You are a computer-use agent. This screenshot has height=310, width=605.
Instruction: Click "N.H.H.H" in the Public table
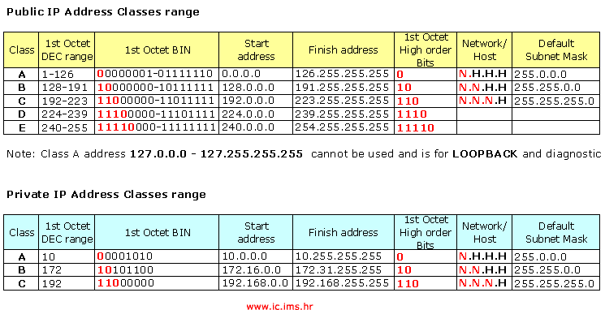(x=482, y=74)
